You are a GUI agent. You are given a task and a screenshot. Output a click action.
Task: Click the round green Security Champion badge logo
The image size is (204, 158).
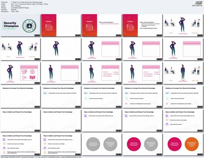[29, 26]
